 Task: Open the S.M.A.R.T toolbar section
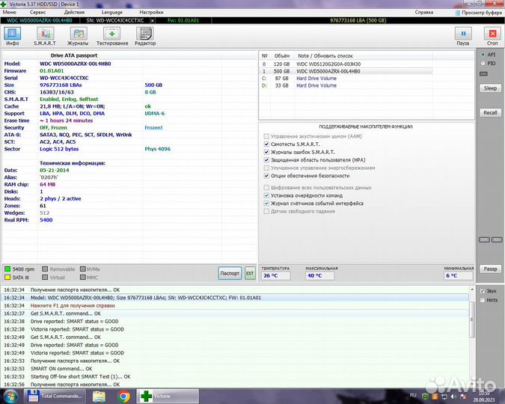[x=45, y=37]
